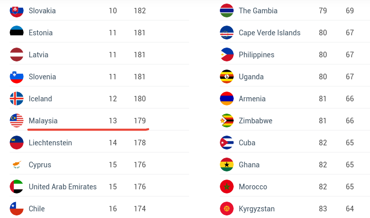Select the Kyrgyzstan flag icon
This screenshot has height=218, width=370.
pyautogui.click(x=227, y=209)
